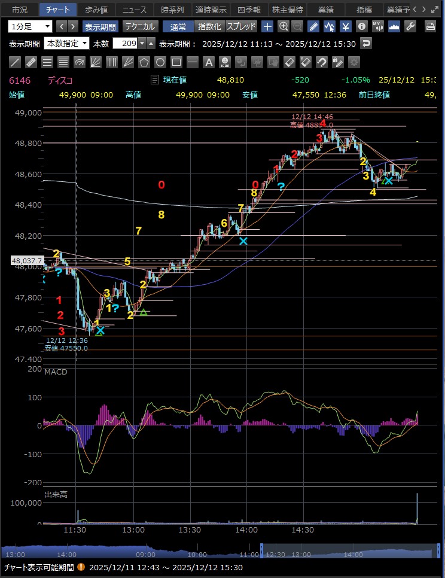Viewport: 445px width, 578px height.
Task: Click the yen symbol icon
Action: click(x=346, y=26)
